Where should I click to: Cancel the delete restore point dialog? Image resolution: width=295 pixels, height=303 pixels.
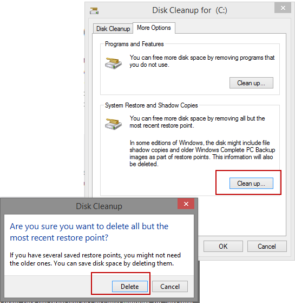point(170,286)
